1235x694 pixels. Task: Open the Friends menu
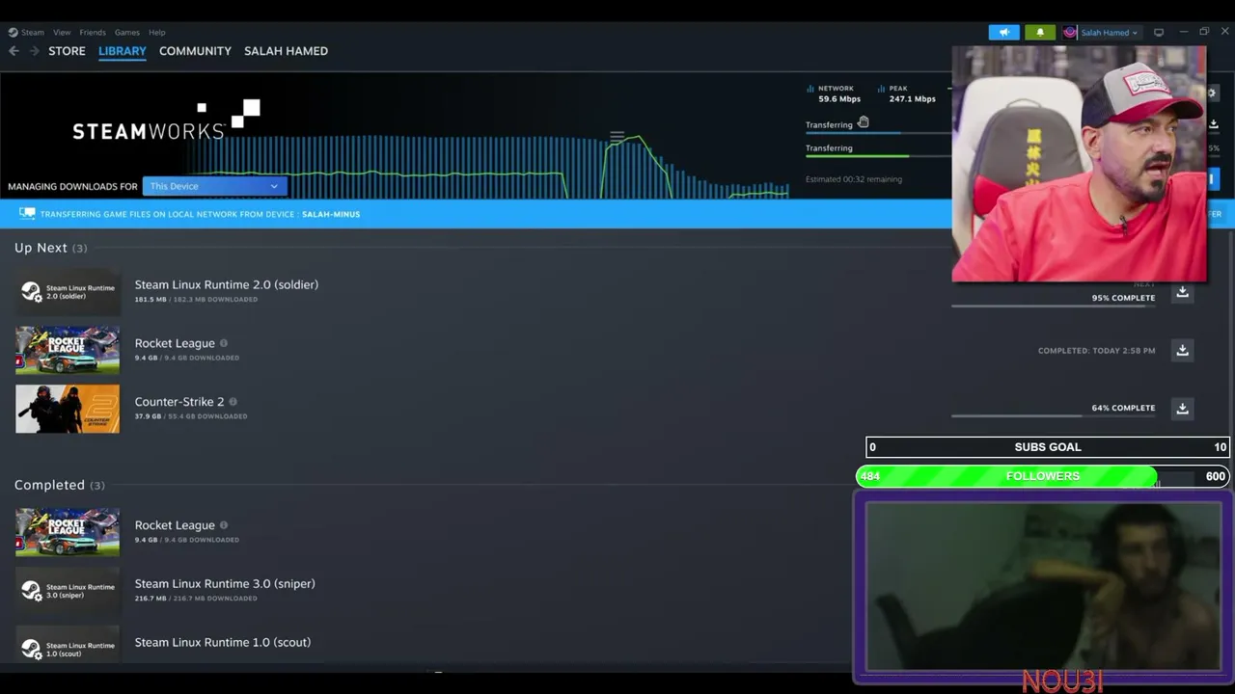93,32
